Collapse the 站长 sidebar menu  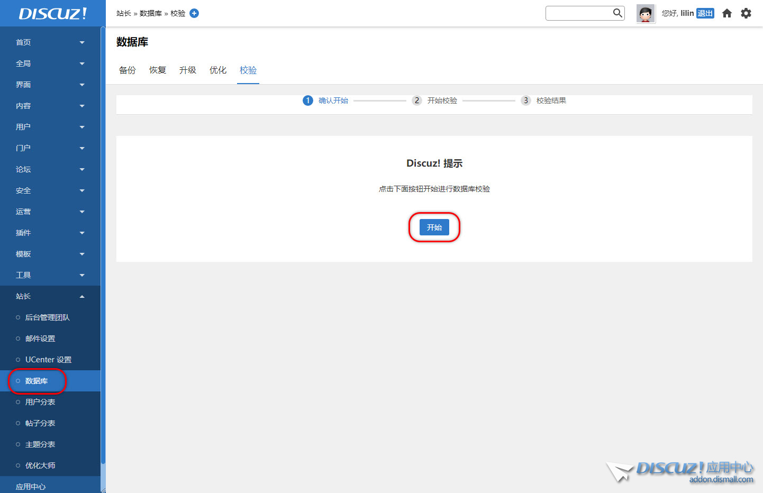[50, 296]
